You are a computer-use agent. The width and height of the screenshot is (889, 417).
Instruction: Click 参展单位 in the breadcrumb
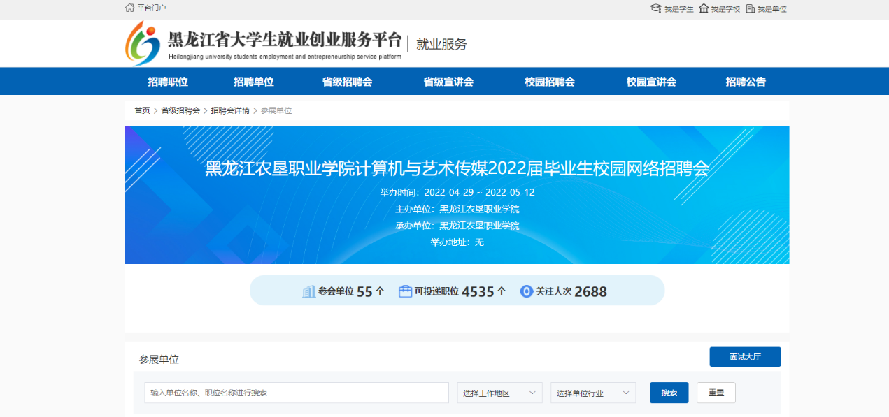pyautogui.click(x=276, y=110)
